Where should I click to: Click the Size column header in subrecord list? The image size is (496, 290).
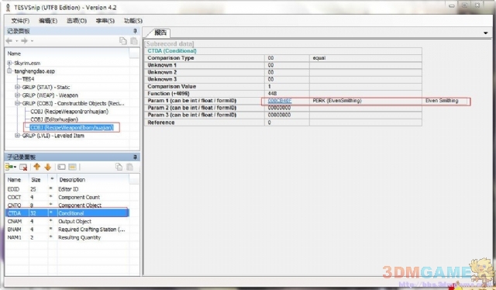36,180
